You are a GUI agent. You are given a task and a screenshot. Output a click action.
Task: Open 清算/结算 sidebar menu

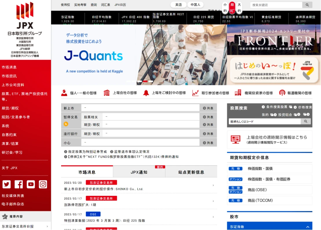click(x=10, y=144)
